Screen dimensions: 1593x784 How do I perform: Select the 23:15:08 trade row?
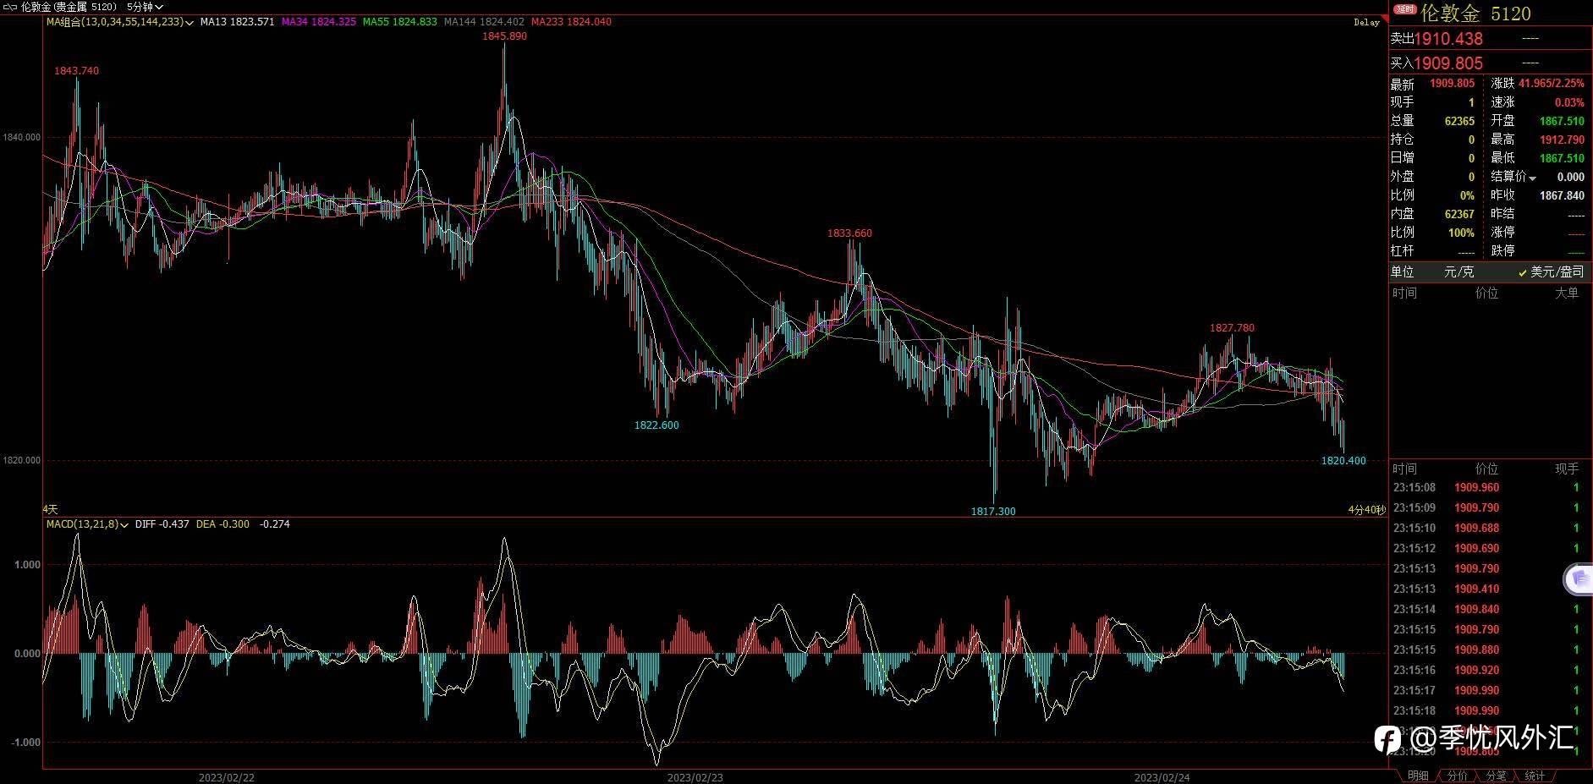tap(1490, 488)
